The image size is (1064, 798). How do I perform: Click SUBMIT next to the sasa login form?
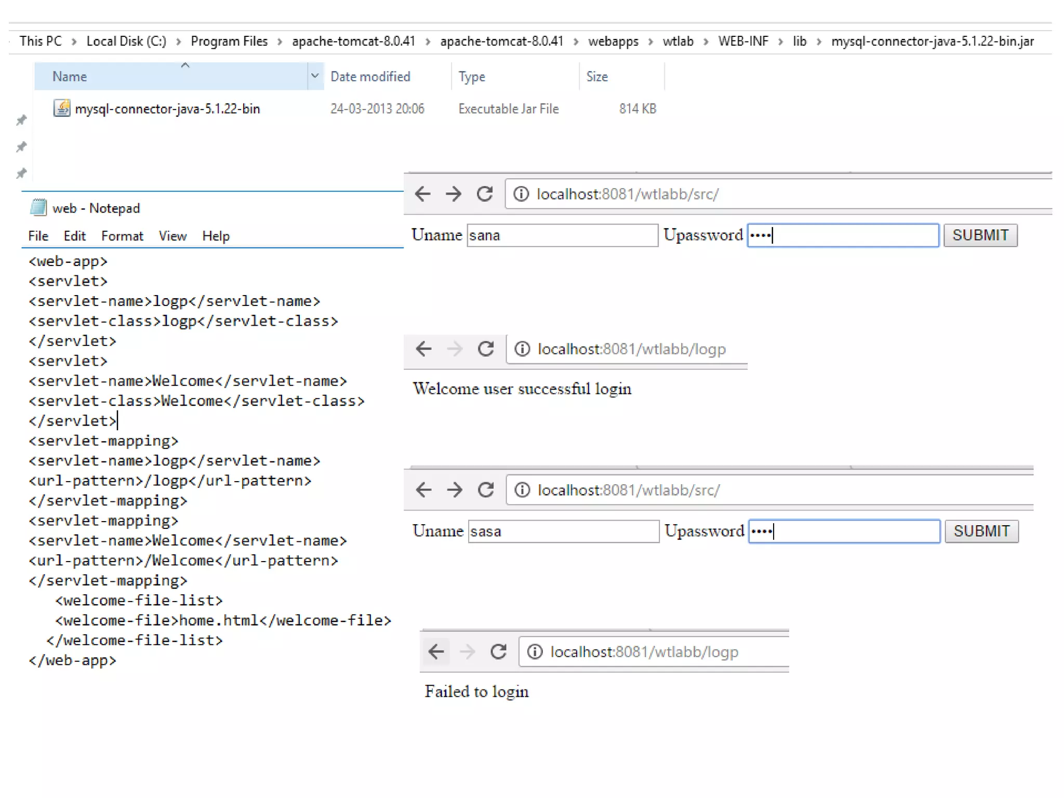coord(981,531)
